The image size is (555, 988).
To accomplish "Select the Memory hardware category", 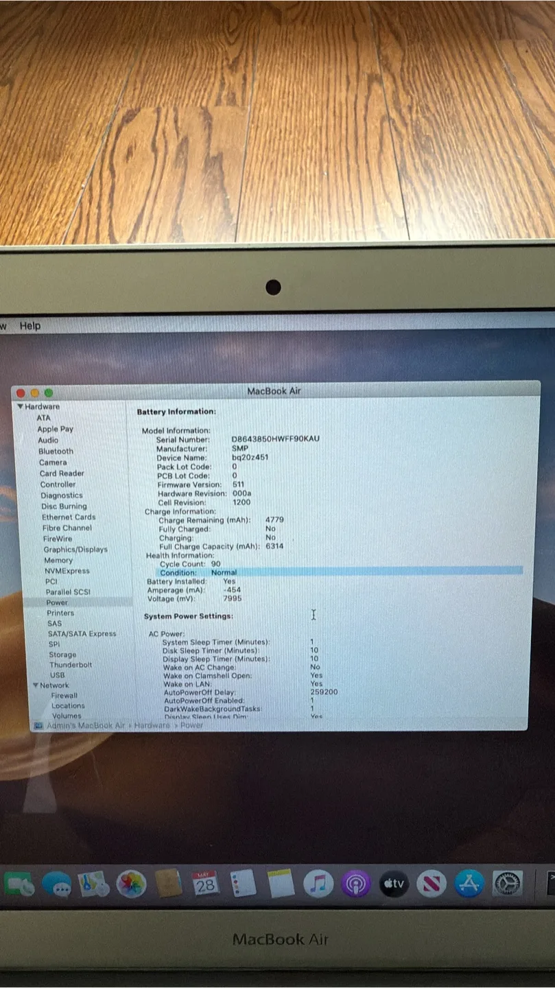I will click(x=58, y=560).
